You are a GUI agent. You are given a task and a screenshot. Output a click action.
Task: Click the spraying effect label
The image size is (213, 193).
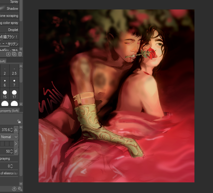[x=5, y=158]
